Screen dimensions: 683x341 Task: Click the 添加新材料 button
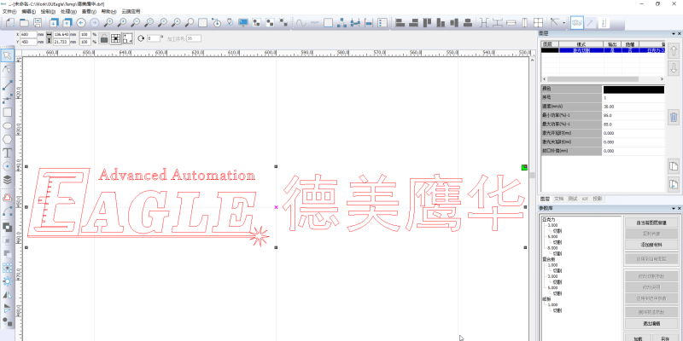click(x=651, y=245)
